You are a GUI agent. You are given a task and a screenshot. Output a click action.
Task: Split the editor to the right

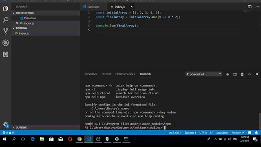[250, 7]
